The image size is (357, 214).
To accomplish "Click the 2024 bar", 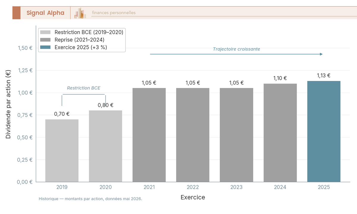I will [x=280, y=133].
